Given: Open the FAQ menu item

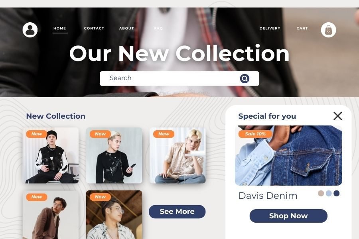Looking at the screenshot, I should [158, 28].
